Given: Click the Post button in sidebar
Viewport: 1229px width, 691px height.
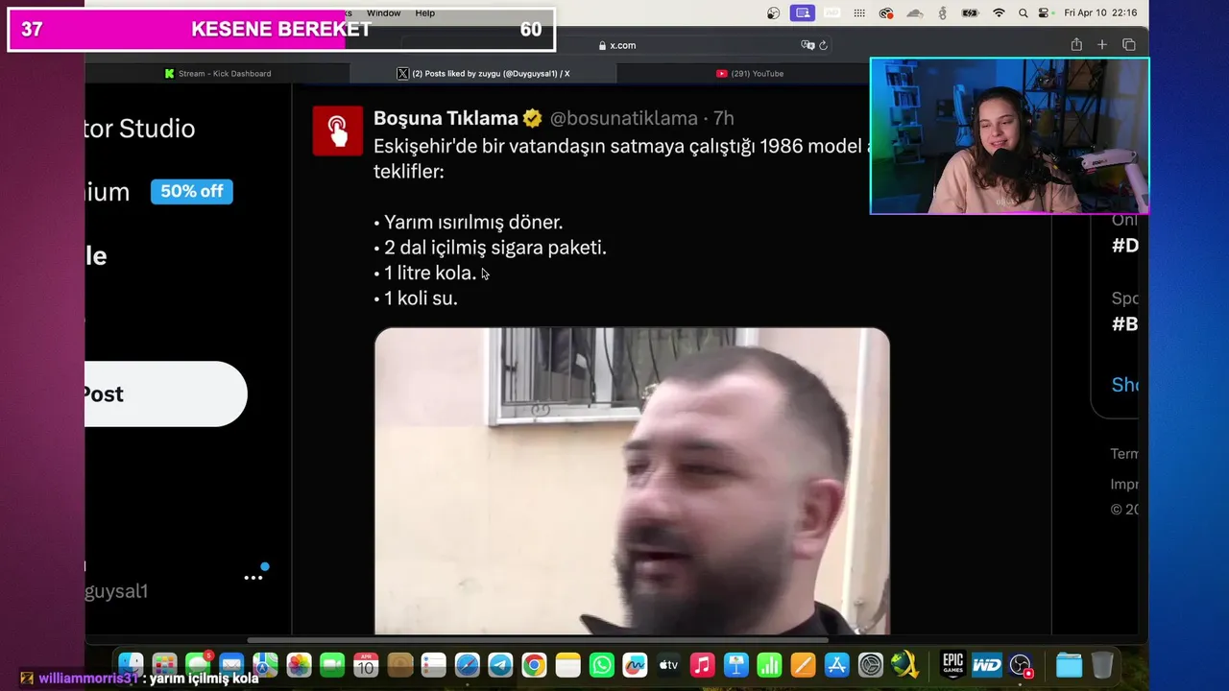Looking at the screenshot, I should click(x=165, y=393).
